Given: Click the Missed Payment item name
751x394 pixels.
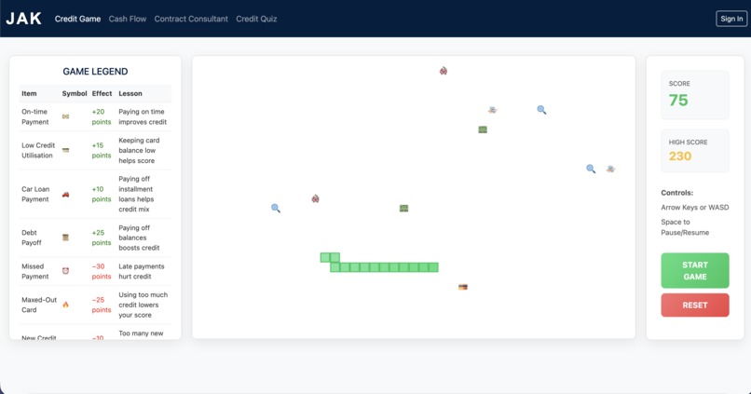Looking at the screenshot, I should 35,271.
